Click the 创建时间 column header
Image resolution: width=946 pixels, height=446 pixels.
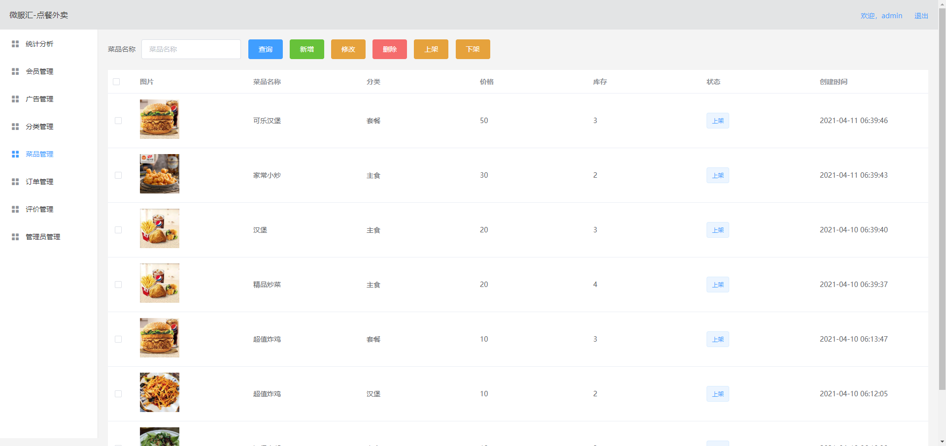pos(834,82)
